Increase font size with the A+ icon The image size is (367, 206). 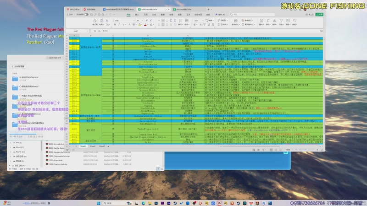pos(147,21)
